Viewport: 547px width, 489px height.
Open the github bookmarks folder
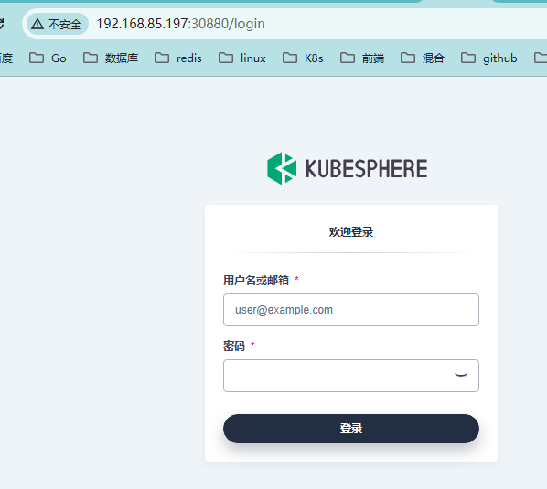(489, 58)
